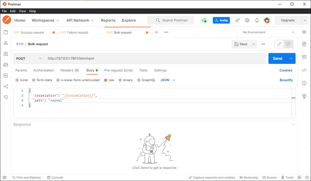Image resolution: width=311 pixels, height=181 pixels.
Task: Open the APIs sidebar icon
Action: tap(6, 43)
